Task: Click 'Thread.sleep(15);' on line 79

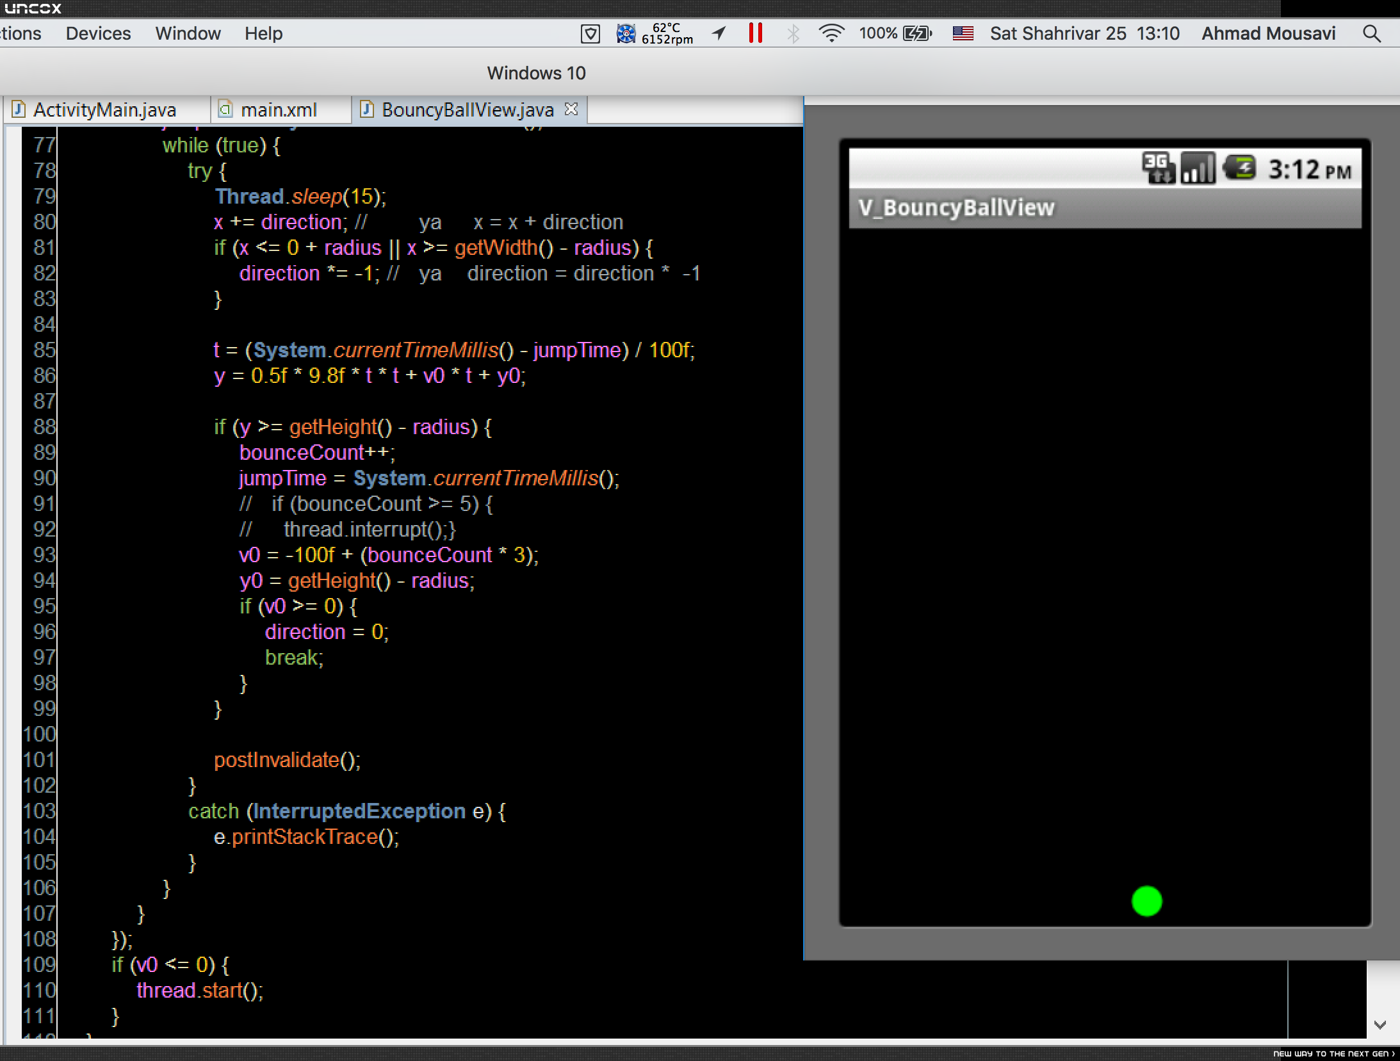Action: [300, 197]
